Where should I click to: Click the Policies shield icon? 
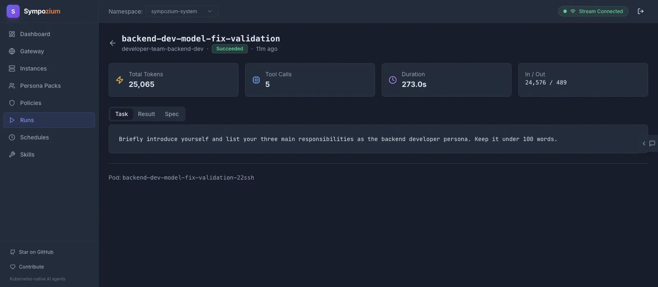pyautogui.click(x=12, y=103)
